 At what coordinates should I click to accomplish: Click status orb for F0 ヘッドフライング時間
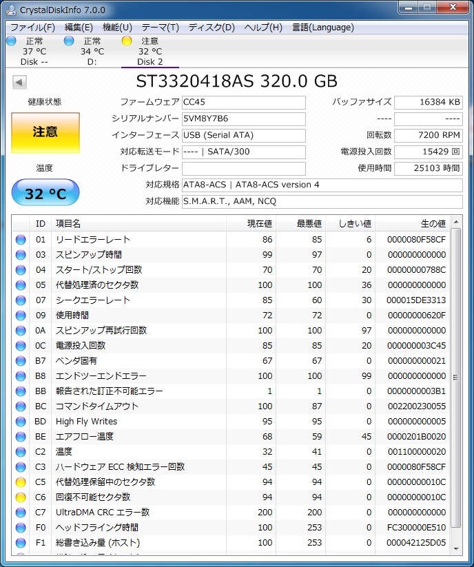(21, 528)
